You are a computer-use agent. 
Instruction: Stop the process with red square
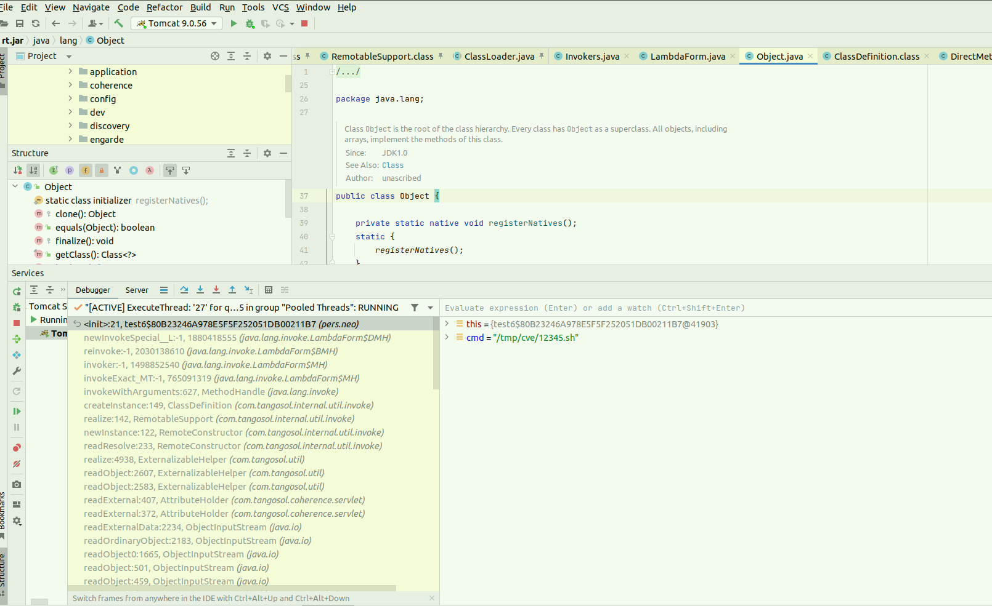[x=304, y=23]
